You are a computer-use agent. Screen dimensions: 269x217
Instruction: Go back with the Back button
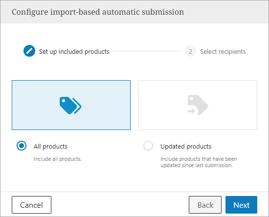pyautogui.click(x=205, y=205)
